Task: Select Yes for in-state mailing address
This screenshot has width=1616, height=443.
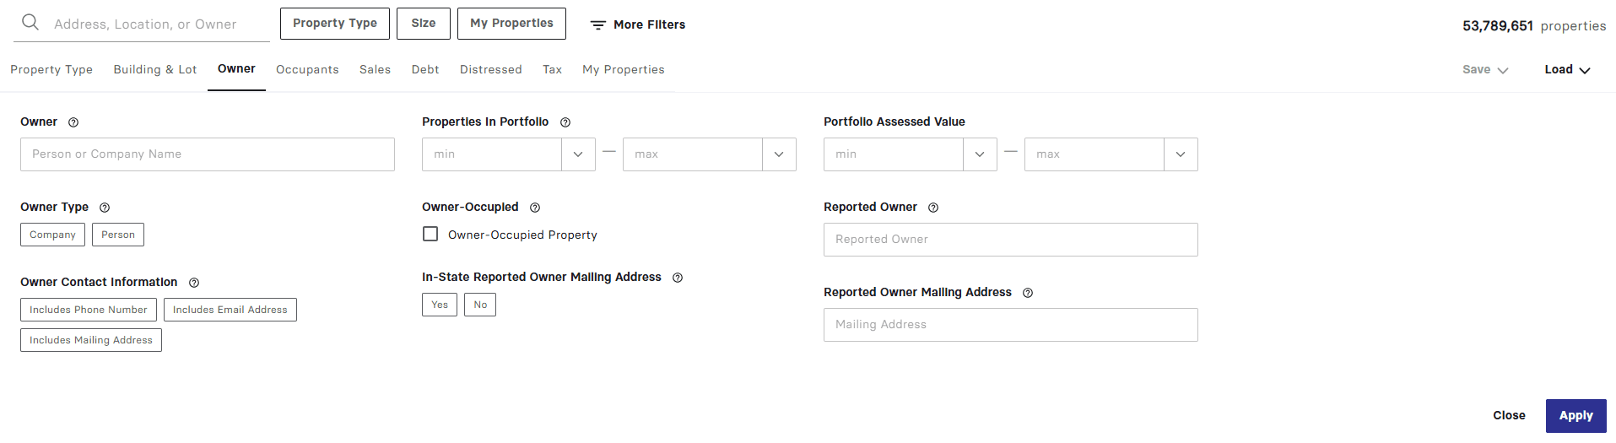Action: coord(440,305)
